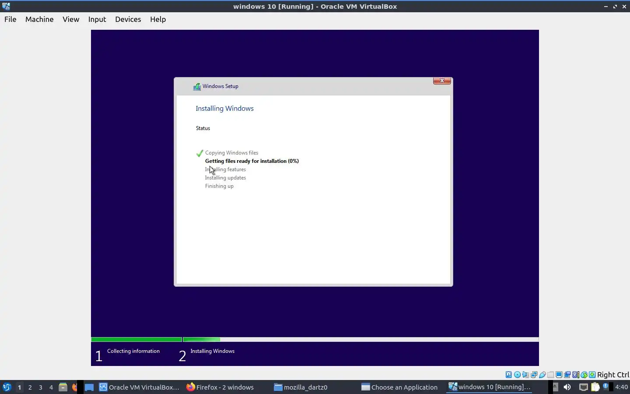Click the windows 10 [Running] taskbar entry
This screenshot has height=394, width=630.
490,387
